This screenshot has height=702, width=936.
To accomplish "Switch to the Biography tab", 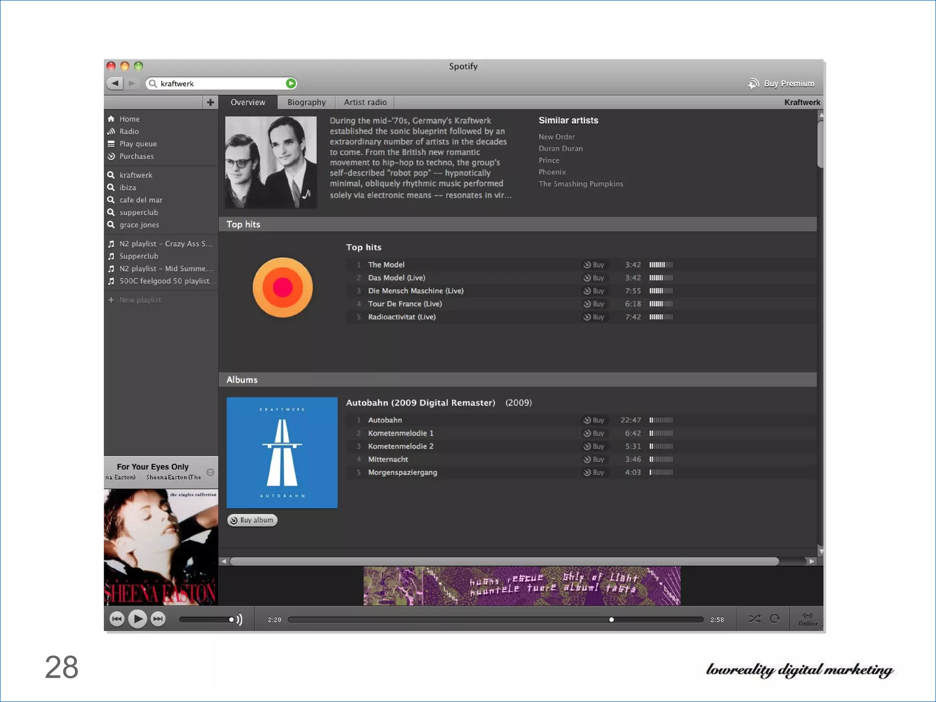I will click(306, 102).
